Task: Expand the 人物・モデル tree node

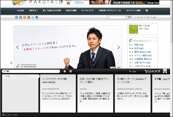Action: click(130, 66)
